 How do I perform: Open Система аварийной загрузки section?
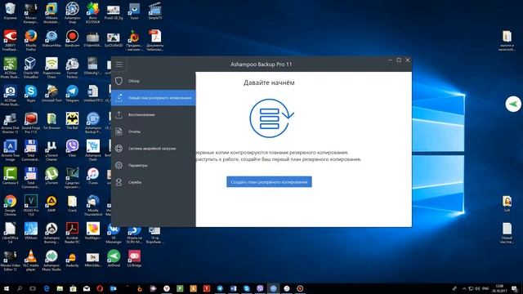point(153,149)
